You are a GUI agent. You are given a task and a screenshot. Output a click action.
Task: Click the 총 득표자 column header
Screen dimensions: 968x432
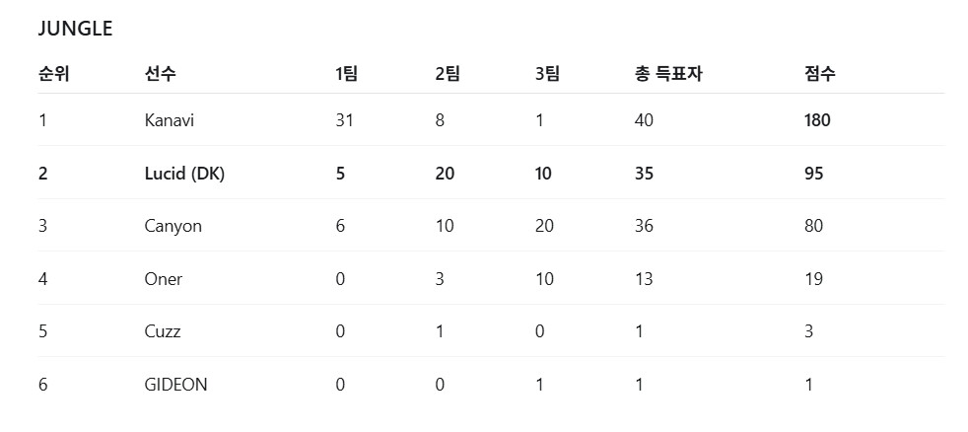coord(668,74)
